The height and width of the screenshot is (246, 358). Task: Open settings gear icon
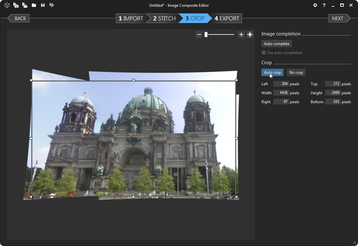pyautogui.click(x=315, y=5)
